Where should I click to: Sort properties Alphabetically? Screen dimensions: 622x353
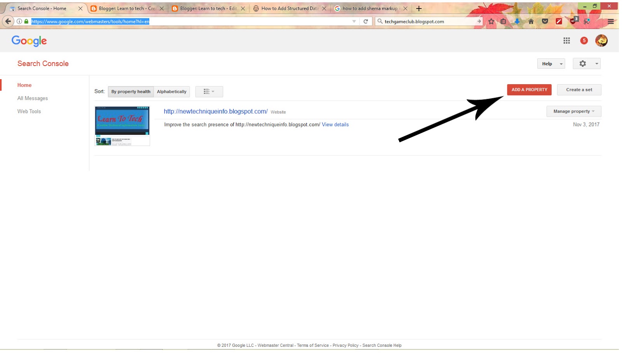171,92
